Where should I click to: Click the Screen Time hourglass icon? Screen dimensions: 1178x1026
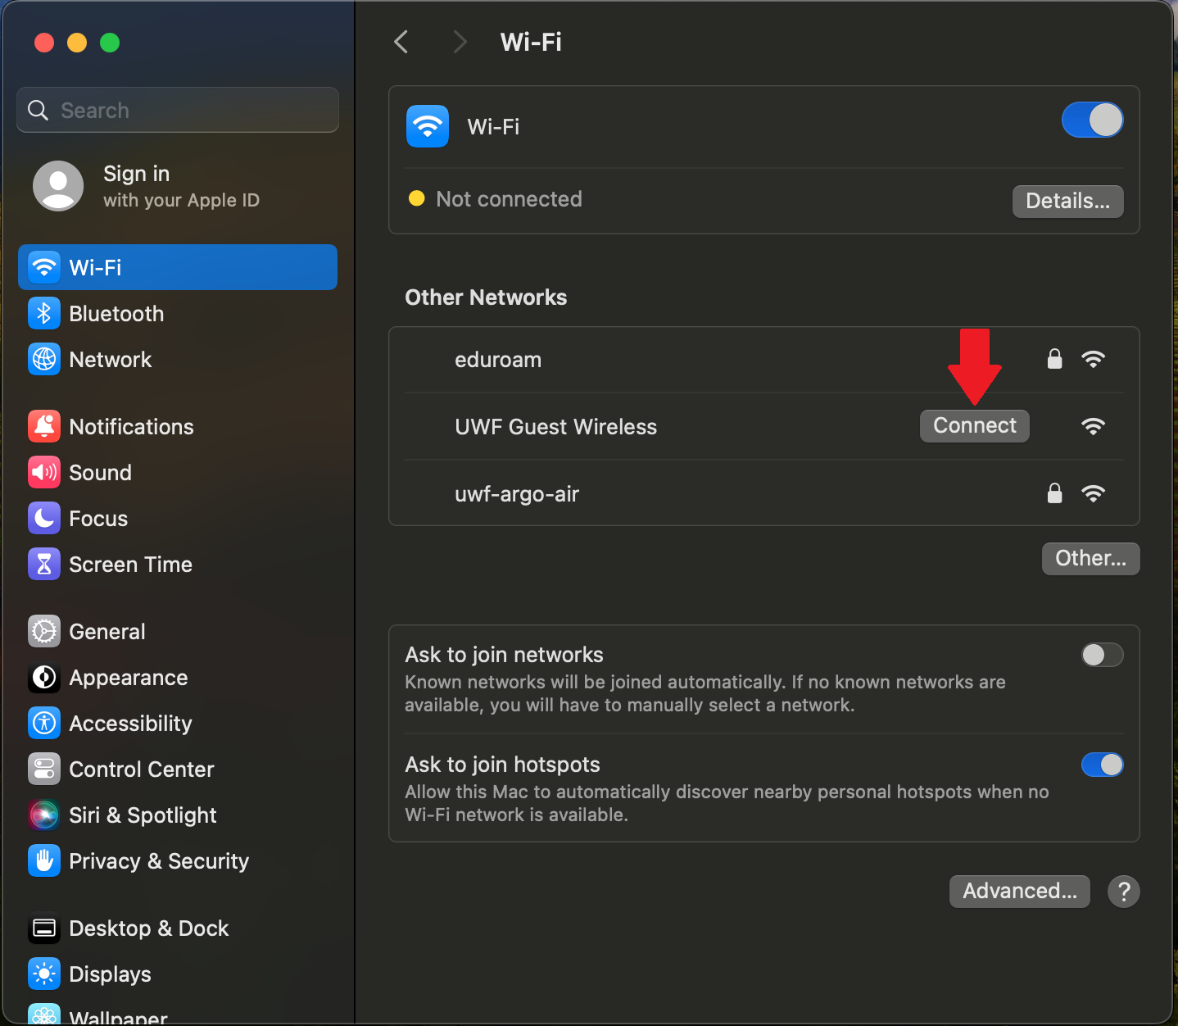coord(44,564)
